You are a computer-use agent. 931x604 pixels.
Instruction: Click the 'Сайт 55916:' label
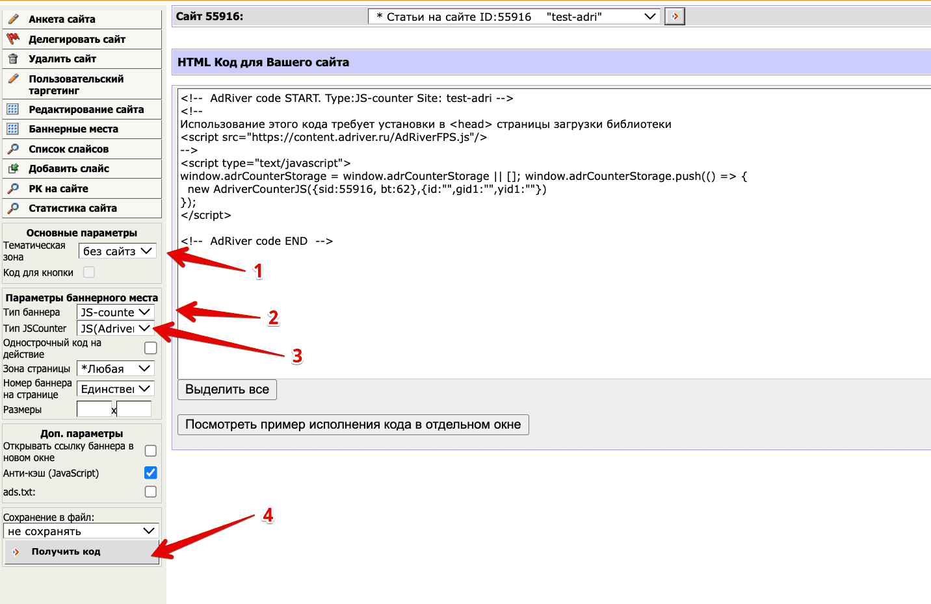pos(209,16)
